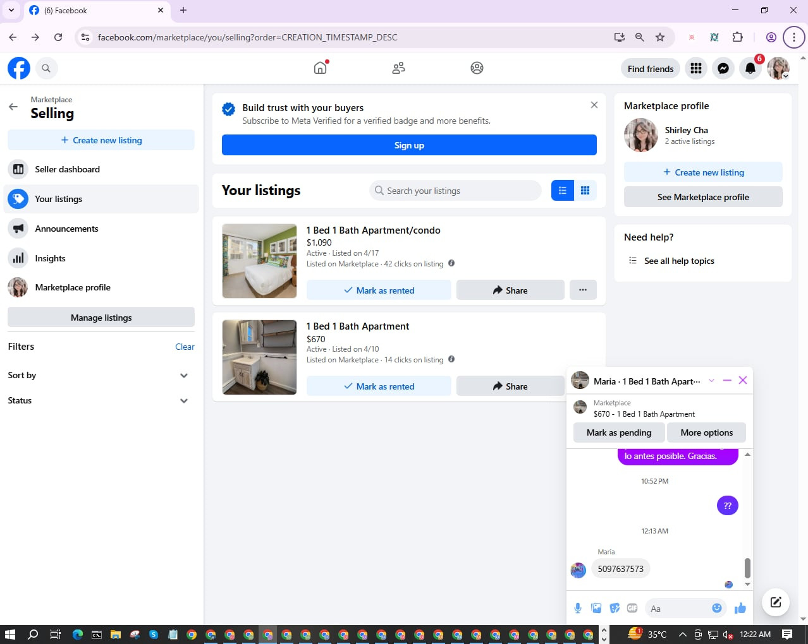The height and width of the screenshot is (644, 808).
Task: Click More options in chat
Action: [707, 432]
